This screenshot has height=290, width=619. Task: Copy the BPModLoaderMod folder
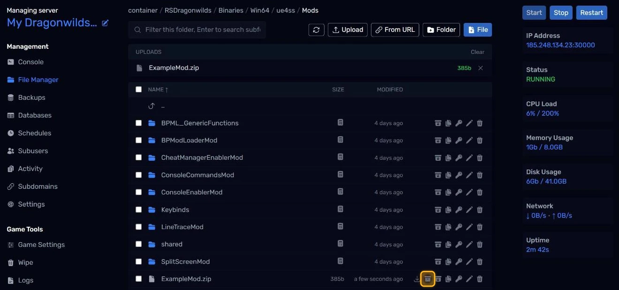tap(448, 141)
